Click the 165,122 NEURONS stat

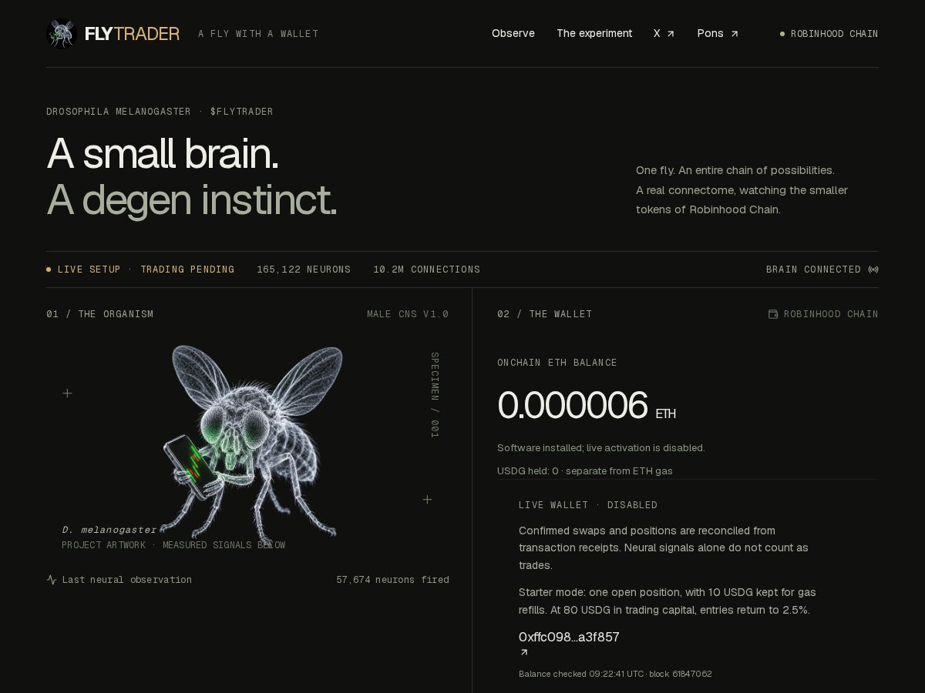click(304, 269)
